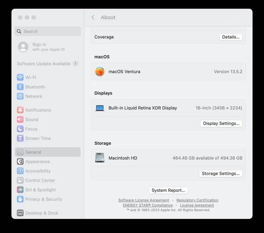264x233 pixels.
Task: Open the Control Center icon
Action: 20,180
